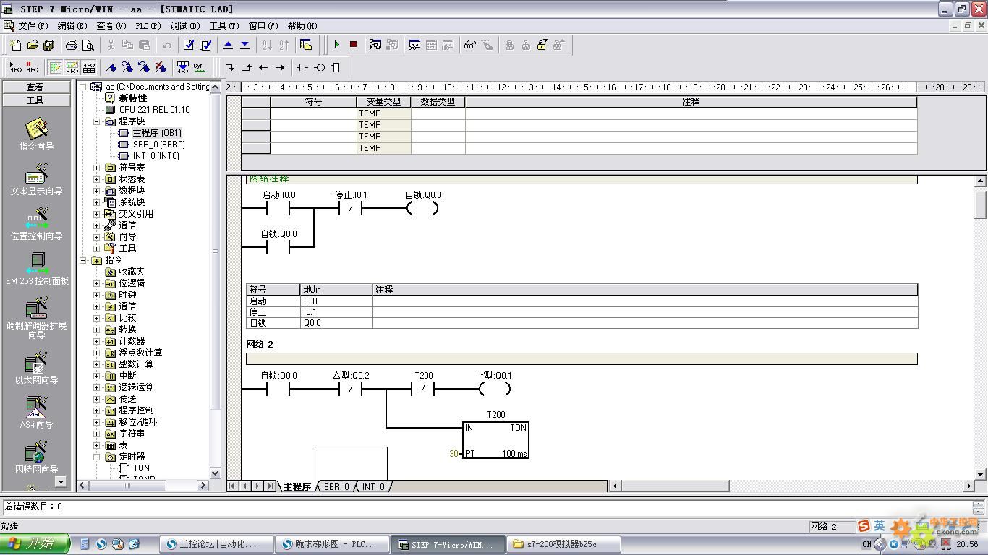
Task: Expand the 计数器 instruction folder
Action: (97, 341)
